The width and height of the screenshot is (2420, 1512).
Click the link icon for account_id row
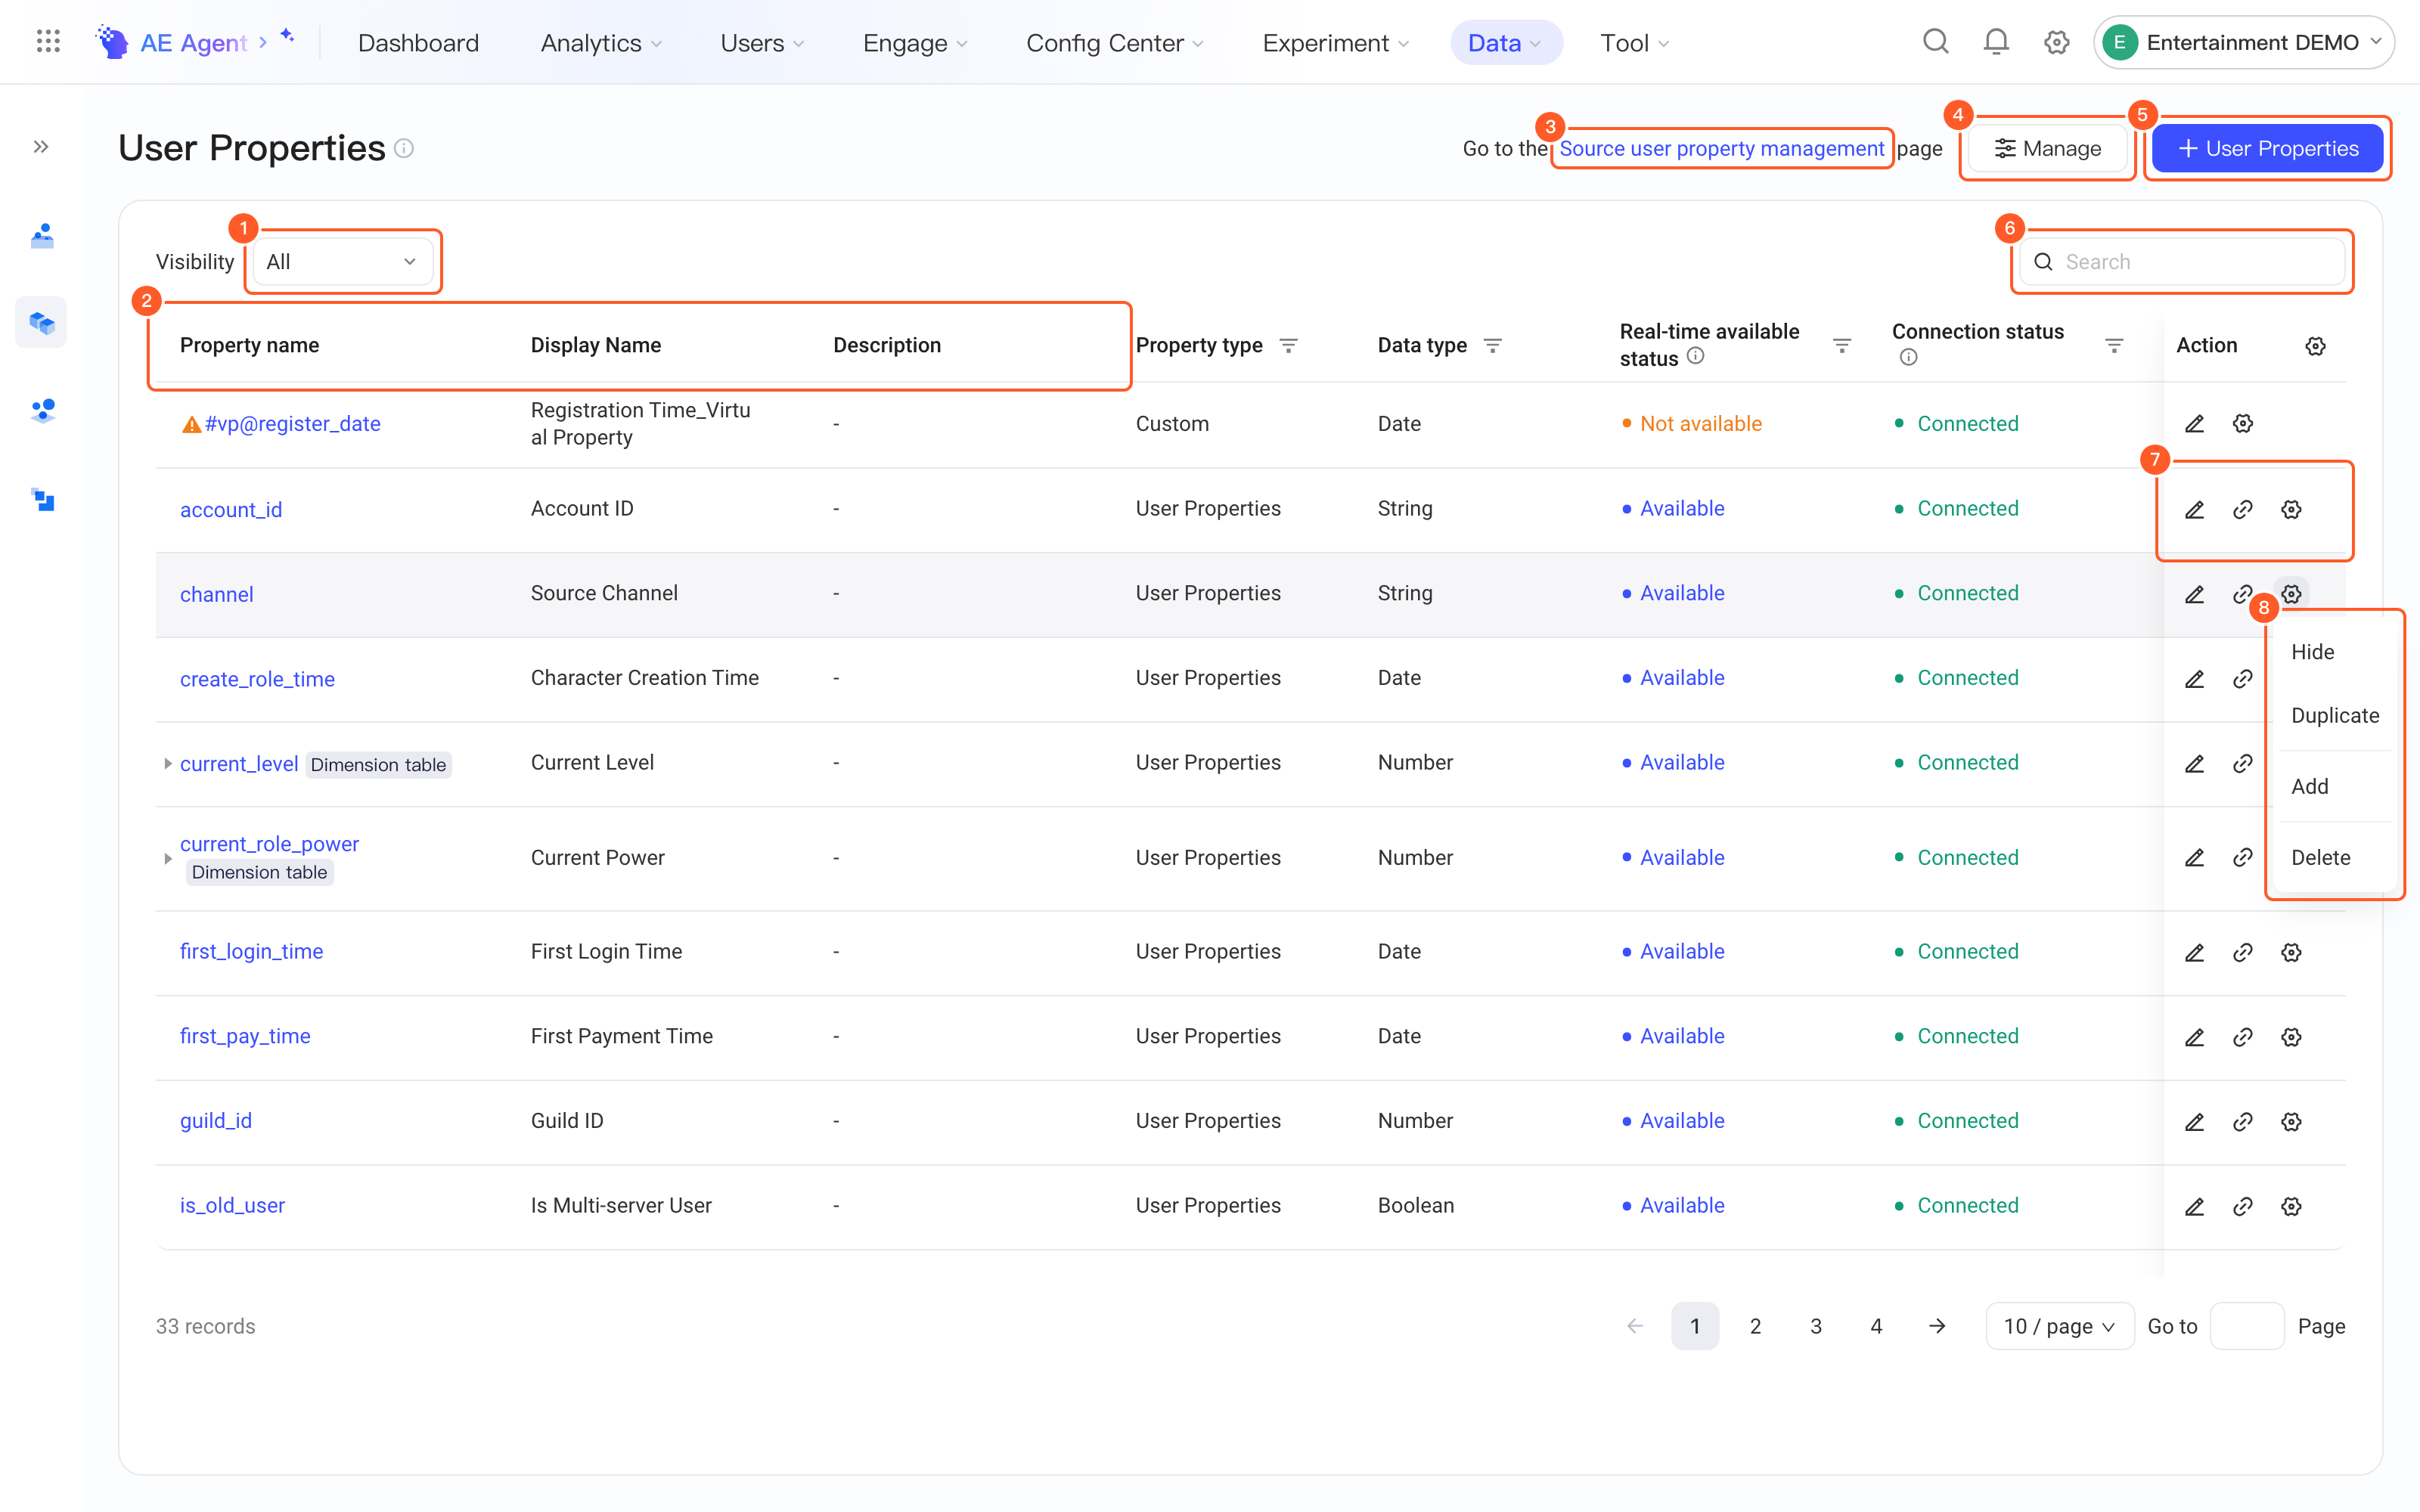coord(2243,509)
